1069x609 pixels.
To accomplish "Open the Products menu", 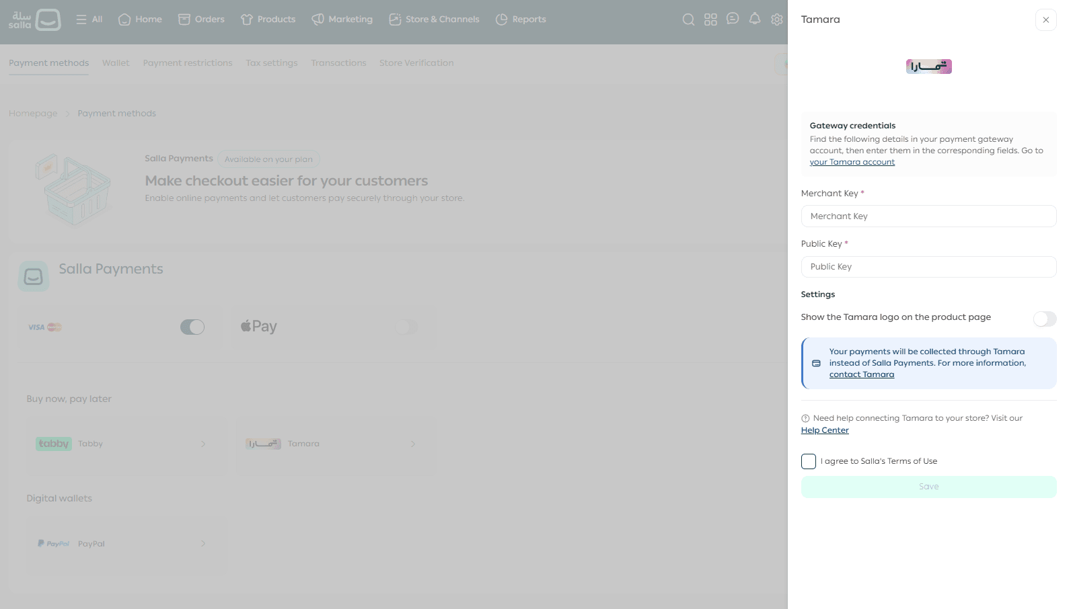I will pyautogui.click(x=268, y=19).
